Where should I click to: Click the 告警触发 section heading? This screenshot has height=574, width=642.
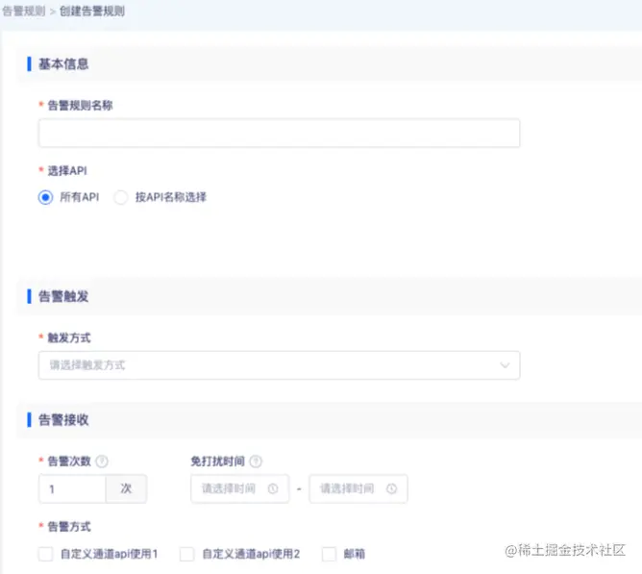click(x=63, y=296)
